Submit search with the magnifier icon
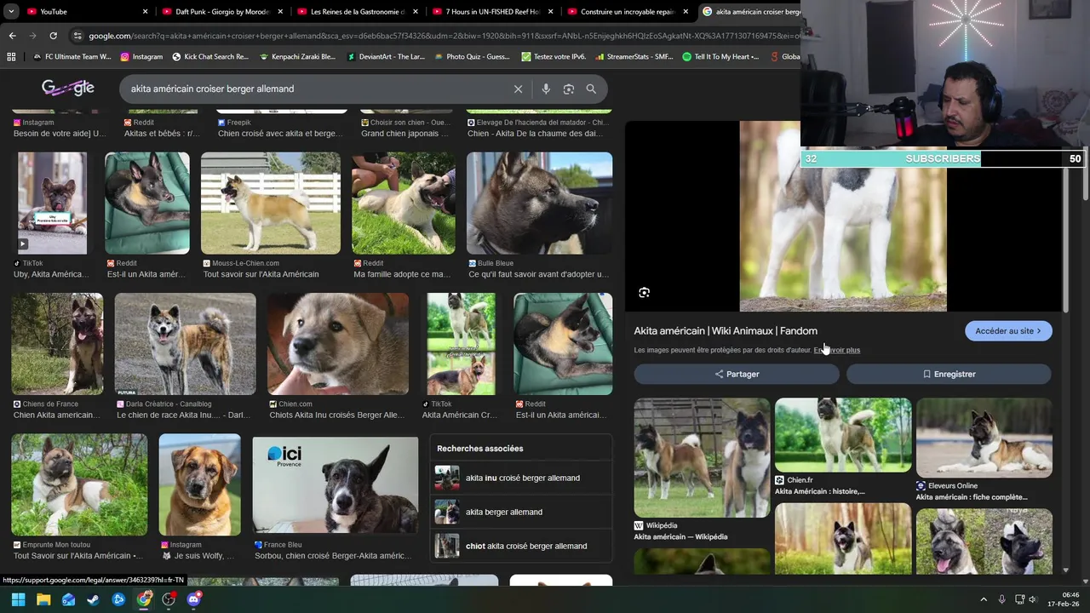The image size is (1090, 613). coord(591,89)
